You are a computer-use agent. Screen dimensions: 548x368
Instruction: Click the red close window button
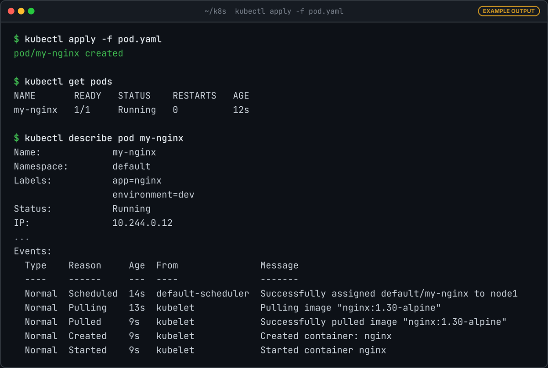(11, 11)
